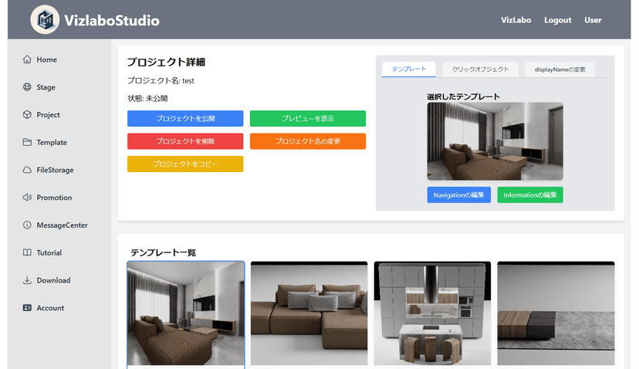Click the selected template preview image
The width and height of the screenshot is (639, 369).
click(x=495, y=141)
